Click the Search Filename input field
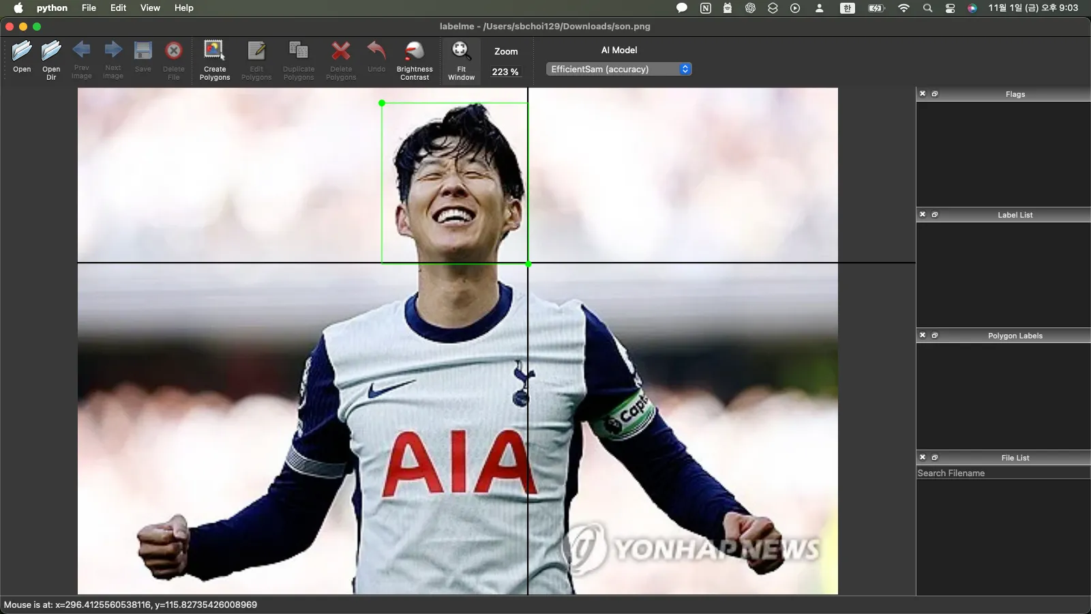Viewport: 1091px width, 614px height. point(1003,473)
